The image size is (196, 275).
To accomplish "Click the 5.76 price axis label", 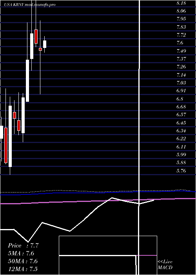I will 181,170.
